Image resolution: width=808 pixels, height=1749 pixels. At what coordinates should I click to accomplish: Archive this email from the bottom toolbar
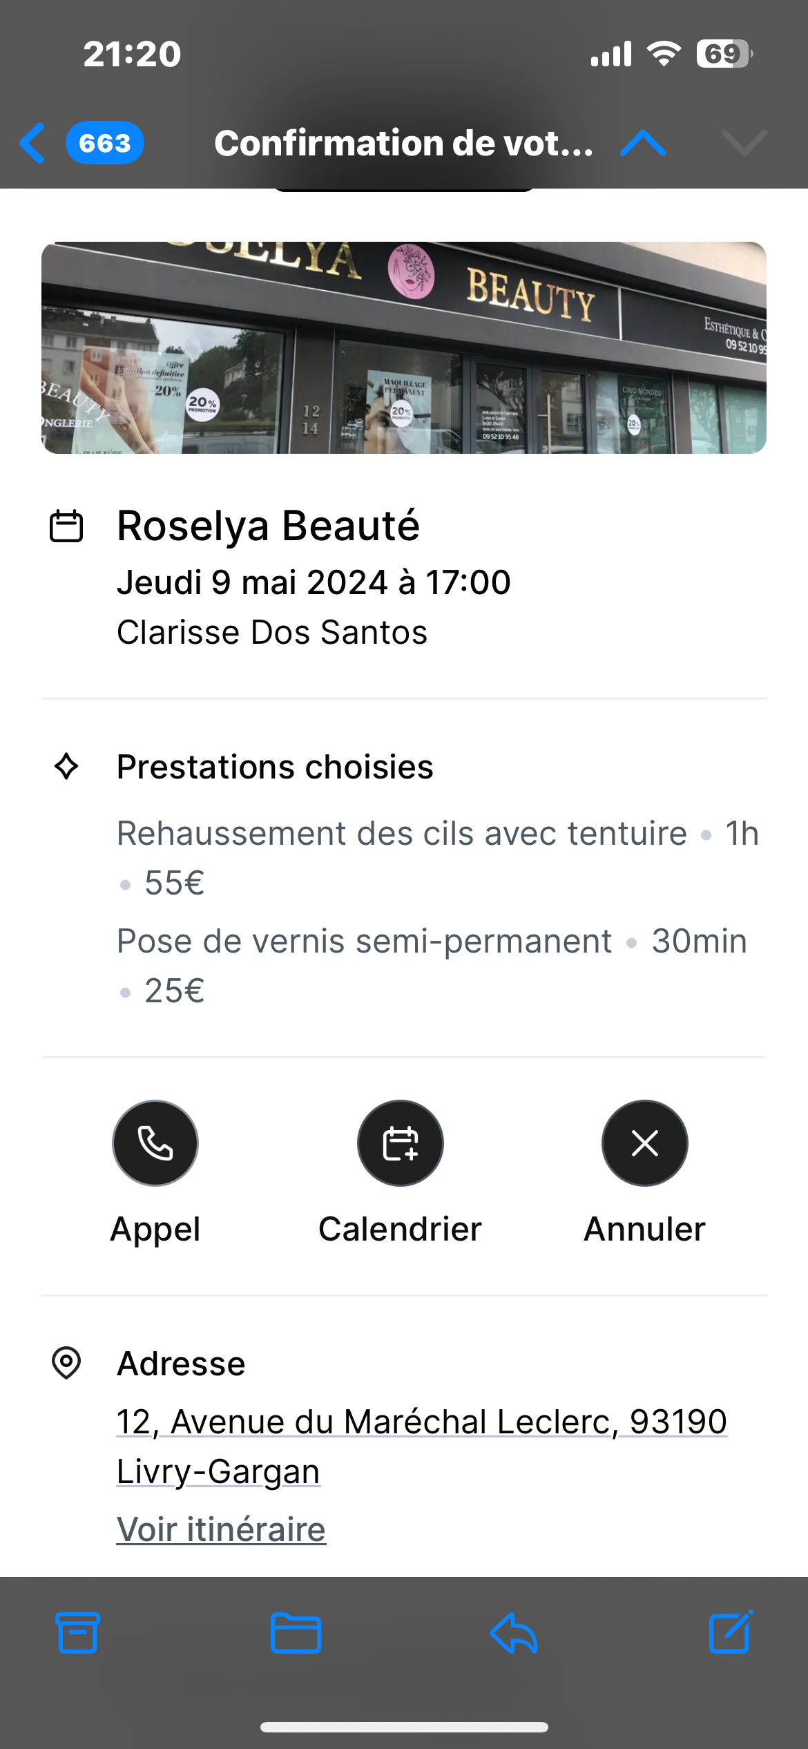click(77, 1633)
